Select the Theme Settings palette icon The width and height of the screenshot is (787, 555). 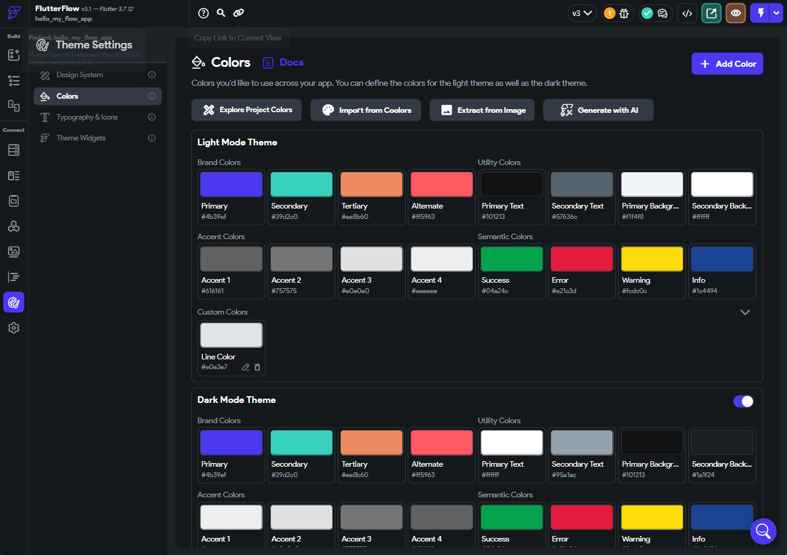(13, 302)
